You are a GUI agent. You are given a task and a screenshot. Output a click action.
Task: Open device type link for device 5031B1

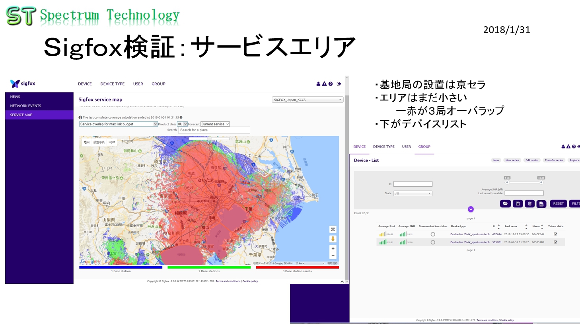(470, 242)
